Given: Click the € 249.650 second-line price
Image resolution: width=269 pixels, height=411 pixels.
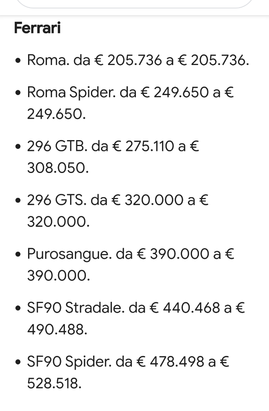Looking at the screenshot, I should coord(56,114).
